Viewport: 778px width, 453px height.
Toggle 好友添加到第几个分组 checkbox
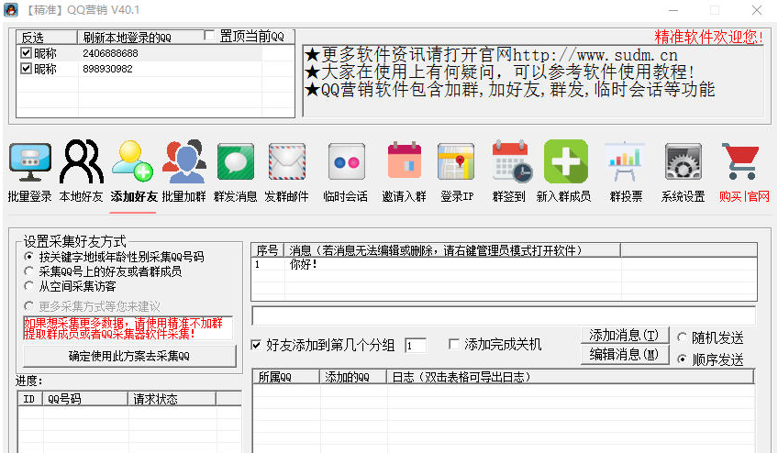(x=257, y=345)
